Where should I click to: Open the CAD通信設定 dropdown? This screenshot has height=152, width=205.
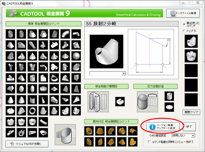click(x=183, y=136)
